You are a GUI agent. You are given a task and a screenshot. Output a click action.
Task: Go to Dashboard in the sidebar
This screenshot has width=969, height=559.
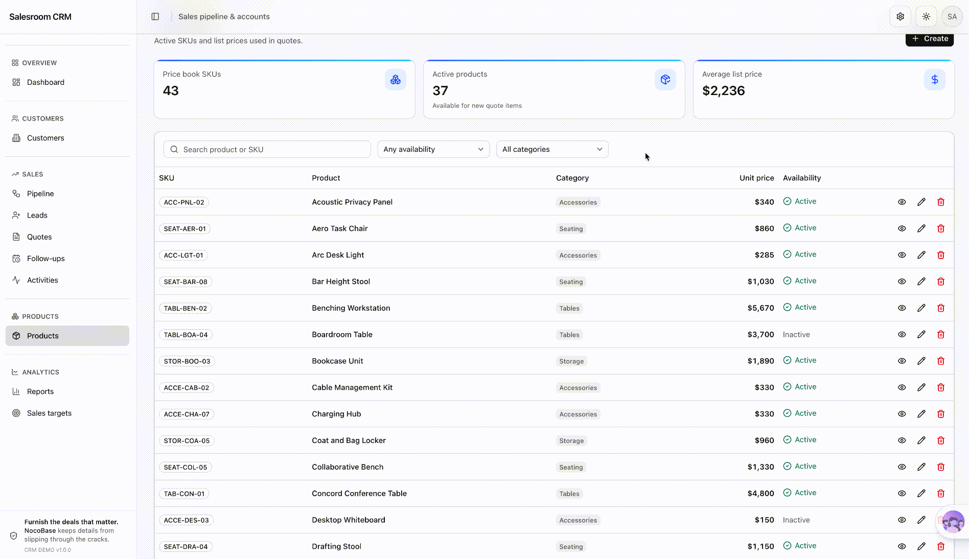[67, 82]
